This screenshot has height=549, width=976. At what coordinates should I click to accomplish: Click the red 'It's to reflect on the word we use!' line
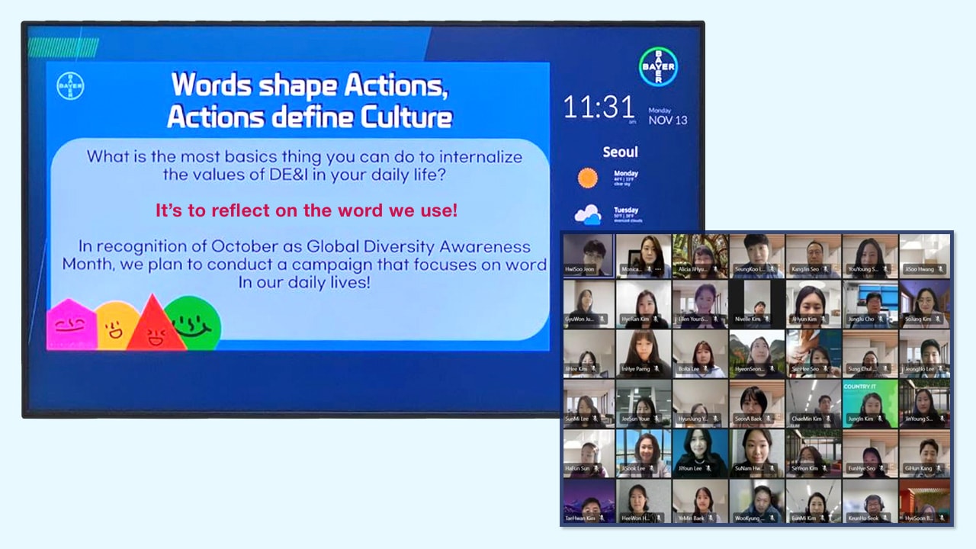tap(307, 210)
